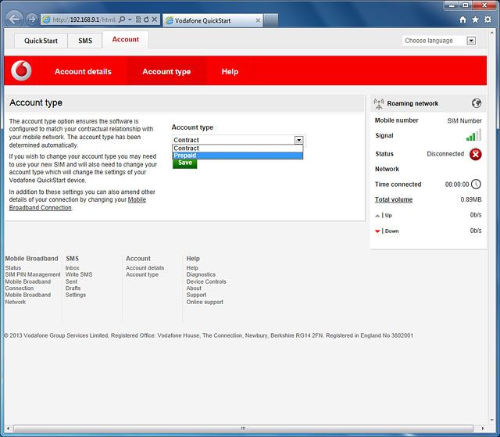Open footer SIM PIN Management link

[x=33, y=274]
